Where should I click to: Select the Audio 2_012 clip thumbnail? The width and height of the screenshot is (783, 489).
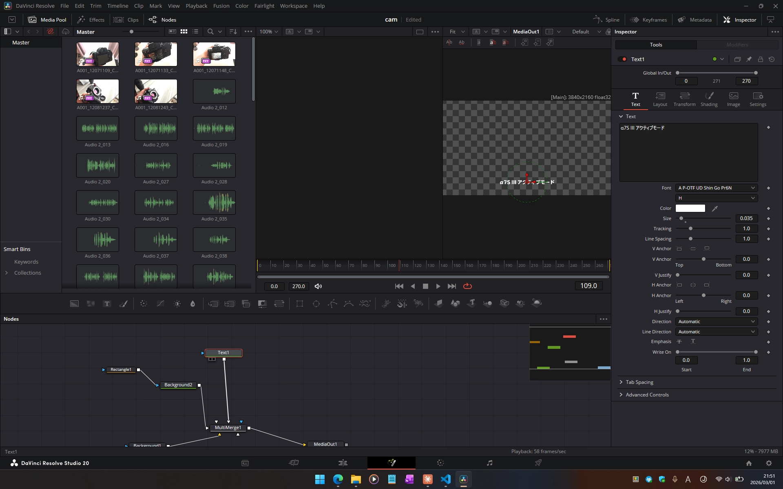214,91
